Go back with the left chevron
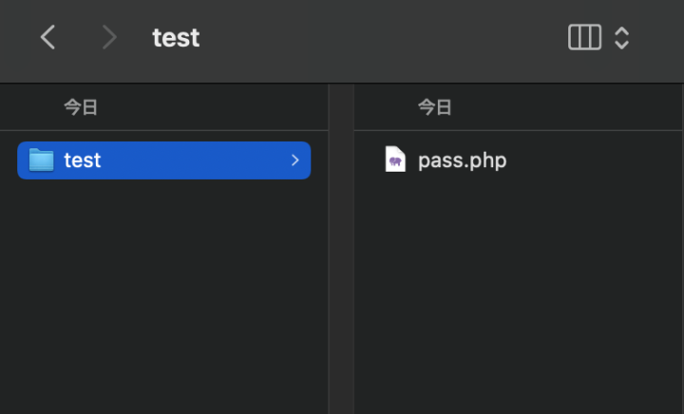This screenshot has width=684, height=414. click(48, 37)
